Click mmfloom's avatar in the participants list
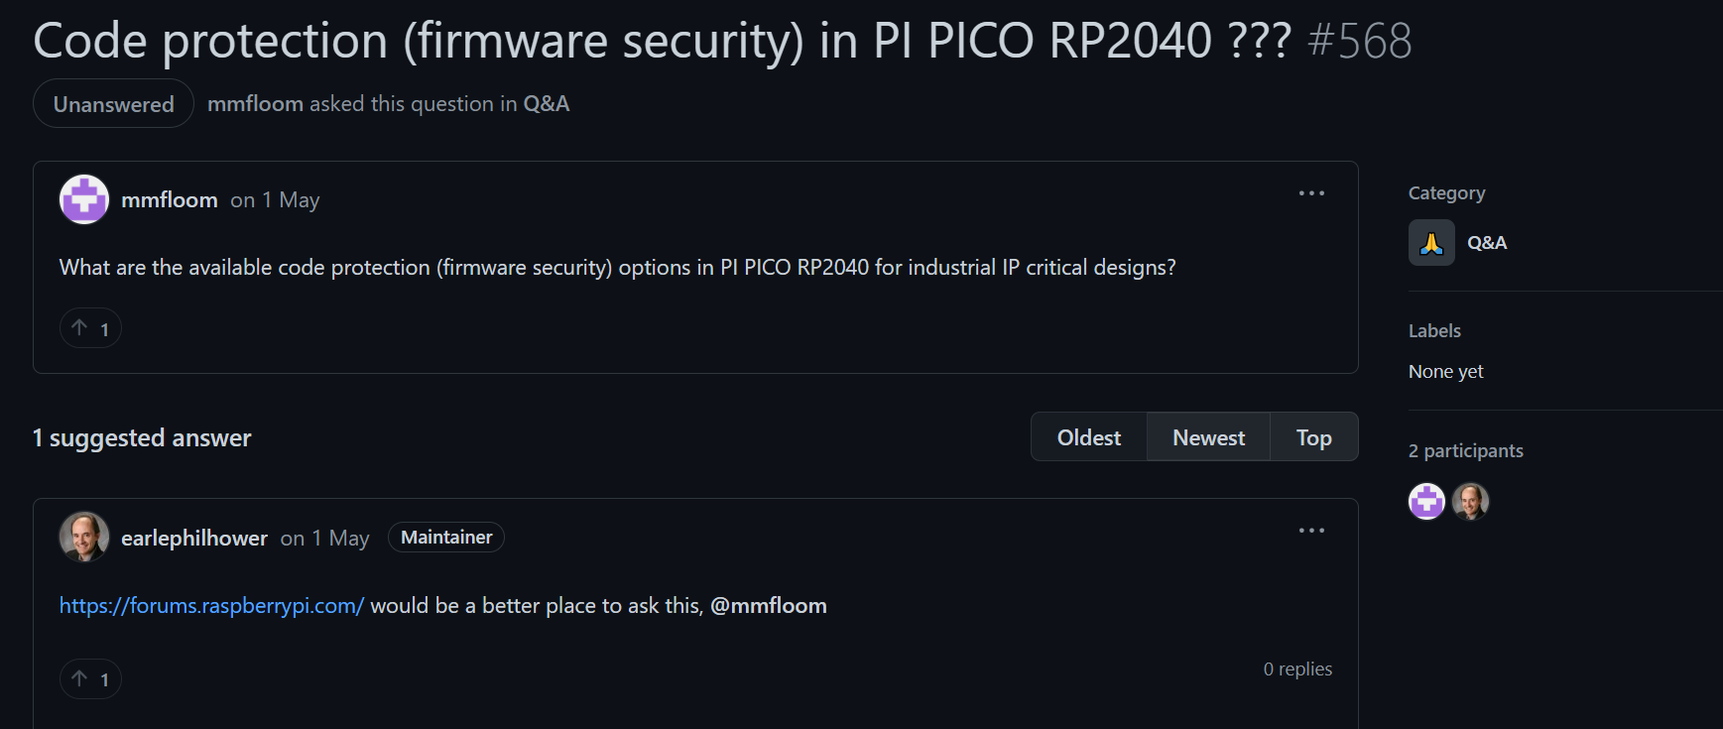This screenshot has width=1723, height=729. coord(1426,501)
